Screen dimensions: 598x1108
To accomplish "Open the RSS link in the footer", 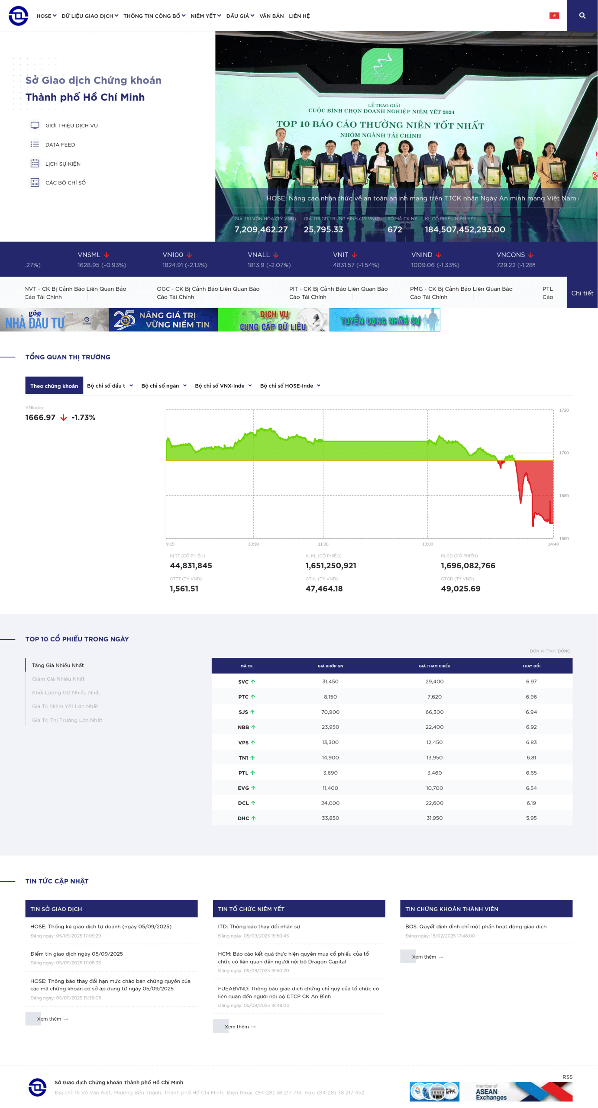I will [x=567, y=1077].
